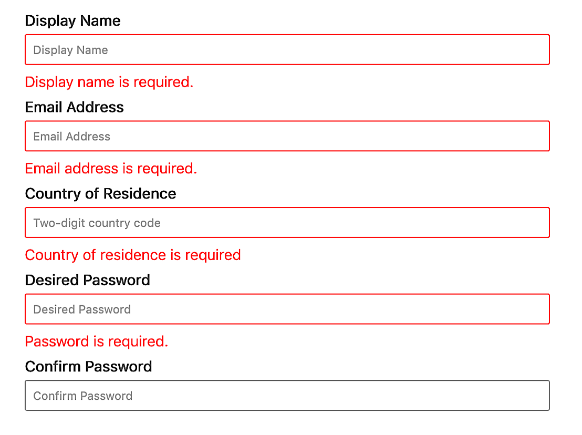
Task: Click the bold "Email Address" label
Action: click(x=75, y=107)
